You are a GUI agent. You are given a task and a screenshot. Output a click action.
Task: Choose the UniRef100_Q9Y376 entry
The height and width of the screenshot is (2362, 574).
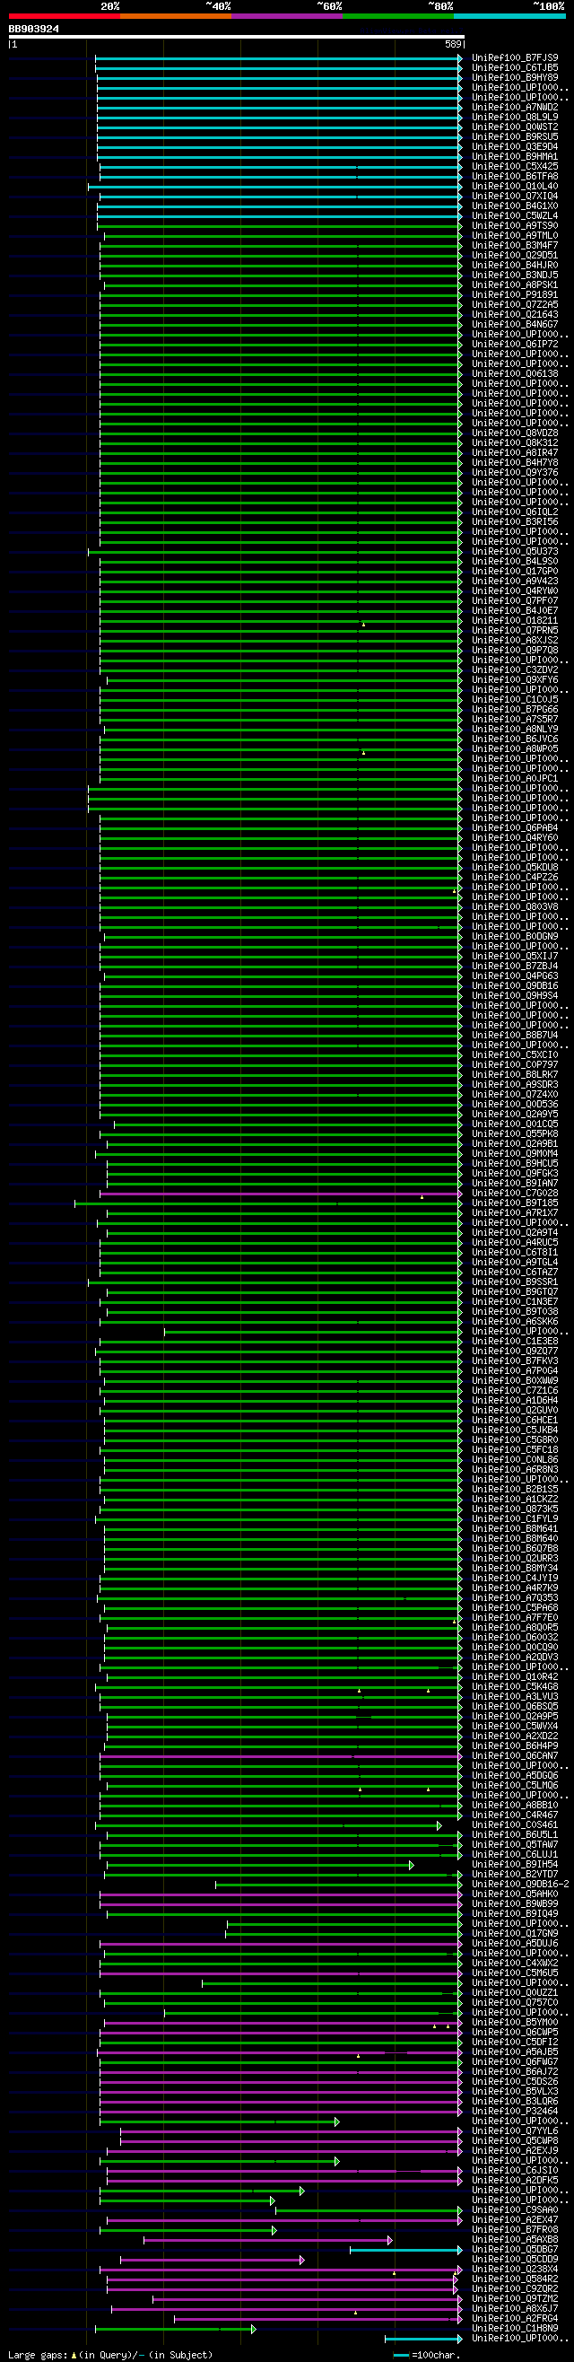(x=515, y=473)
